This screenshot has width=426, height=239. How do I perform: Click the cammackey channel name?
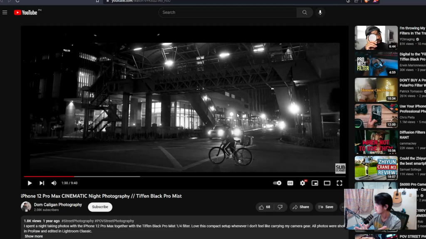(408, 143)
